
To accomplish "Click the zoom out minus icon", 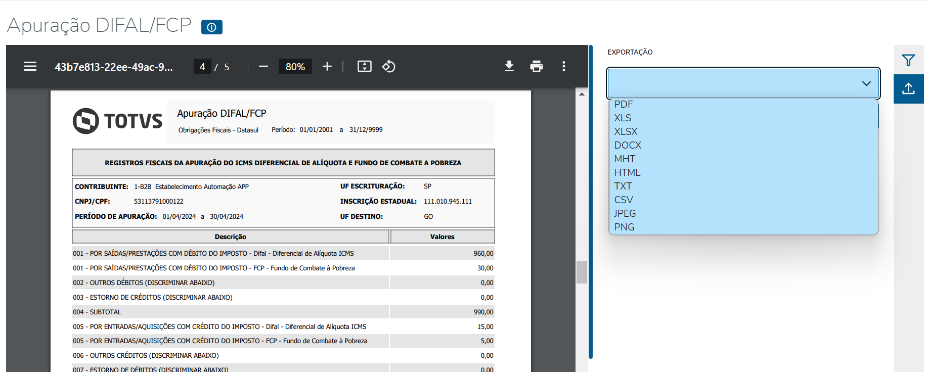I will pyautogui.click(x=263, y=66).
